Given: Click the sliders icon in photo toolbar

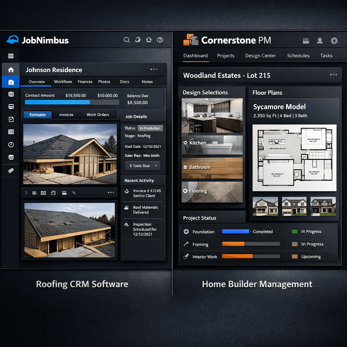Looking at the screenshot, I should tap(34, 193).
